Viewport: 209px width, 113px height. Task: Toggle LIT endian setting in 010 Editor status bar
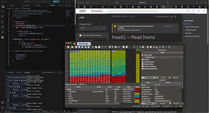click(171, 106)
